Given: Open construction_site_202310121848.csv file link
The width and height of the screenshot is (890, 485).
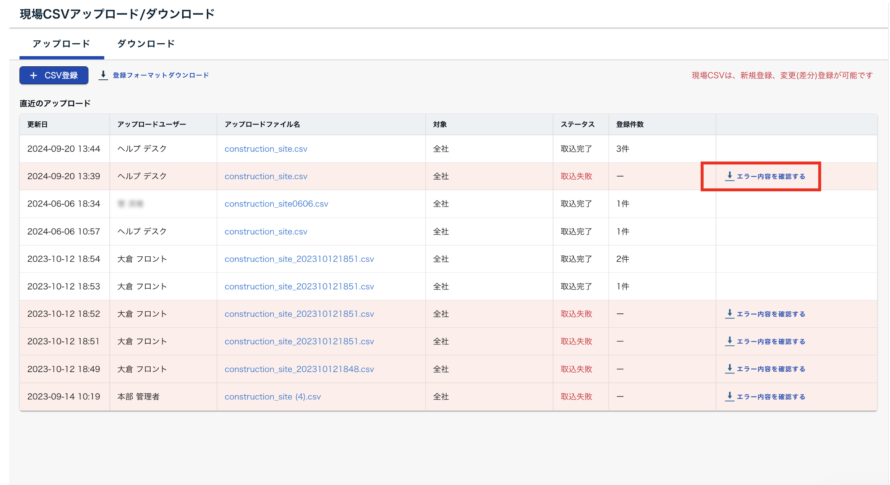Looking at the screenshot, I should (299, 369).
